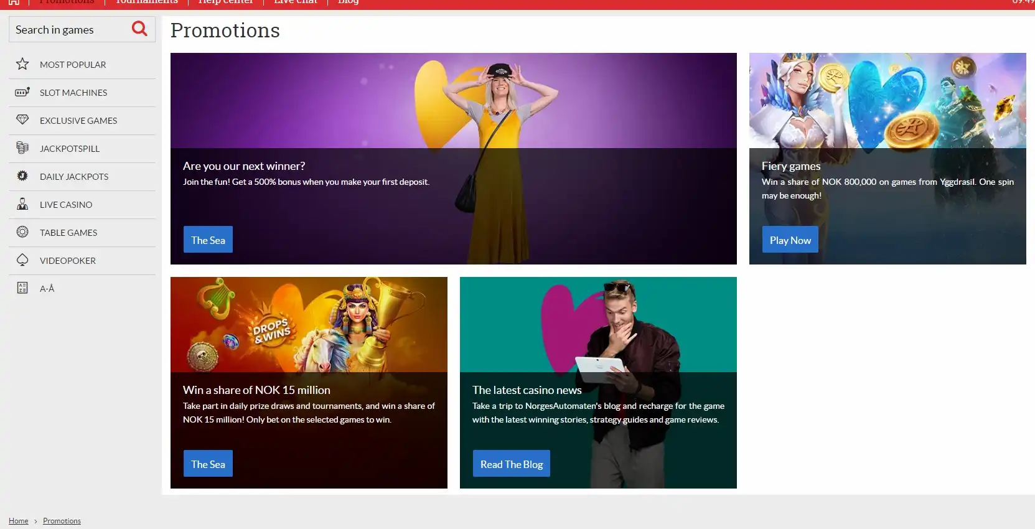Click the Videopoker spade icon
This screenshot has height=529, width=1035.
pos(22,260)
